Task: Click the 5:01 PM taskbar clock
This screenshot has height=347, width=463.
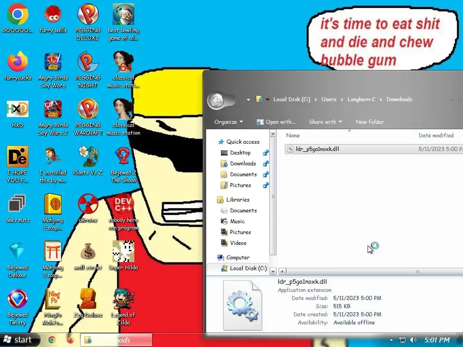Action: coord(437,340)
